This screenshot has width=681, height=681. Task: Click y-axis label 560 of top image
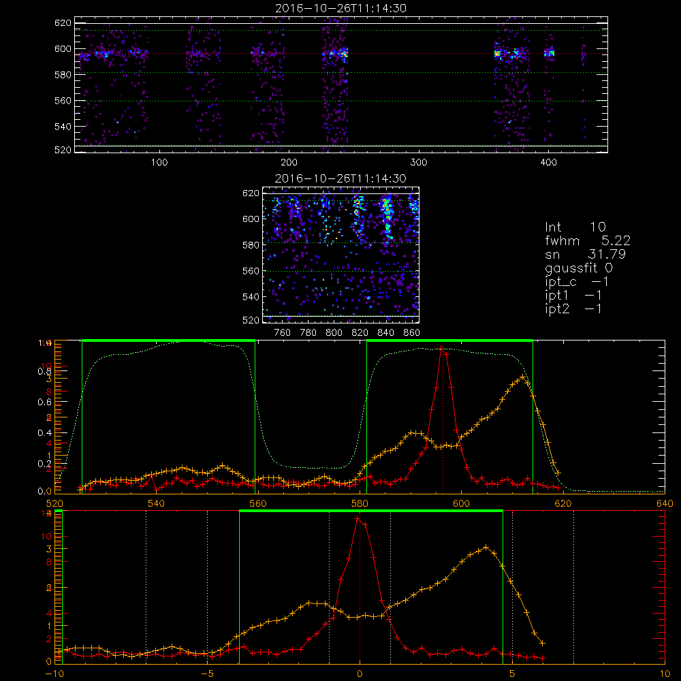tap(63, 101)
